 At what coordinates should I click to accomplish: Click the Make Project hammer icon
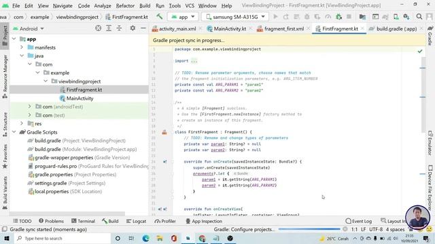(160, 16)
